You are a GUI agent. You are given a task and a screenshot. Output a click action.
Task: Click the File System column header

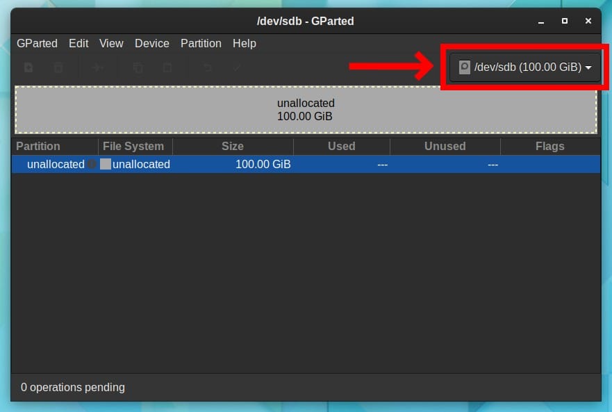coord(135,146)
